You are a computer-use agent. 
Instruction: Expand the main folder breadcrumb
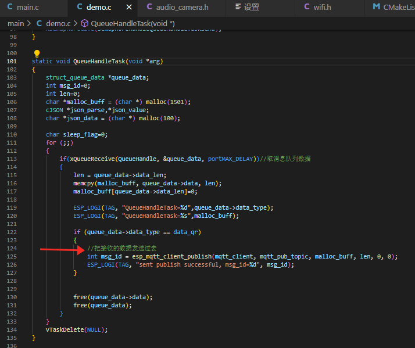[x=16, y=23]
